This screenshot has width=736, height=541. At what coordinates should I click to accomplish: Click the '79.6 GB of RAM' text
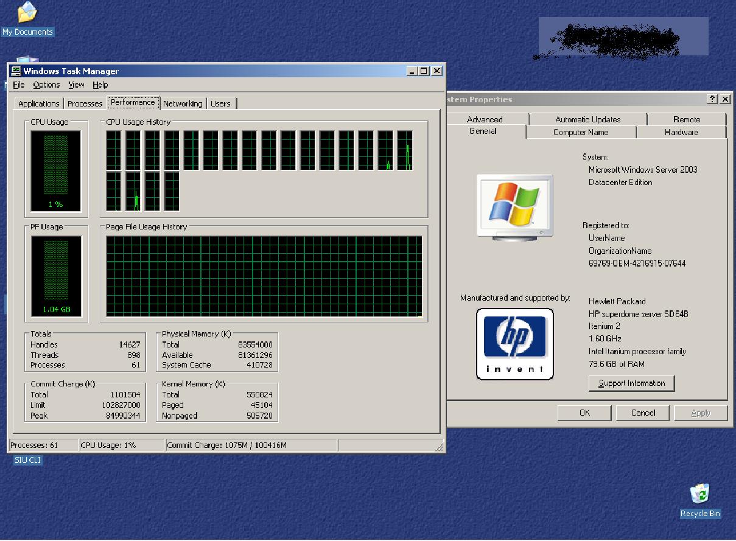617,364
